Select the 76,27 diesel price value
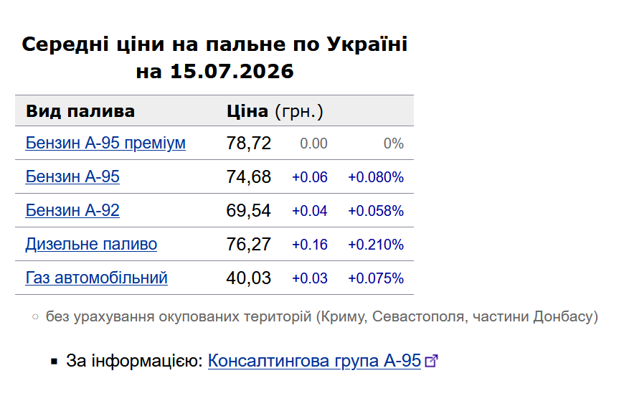Image resolution: width=624 pixels, height=396 pixels. click(x=249, y=244)
